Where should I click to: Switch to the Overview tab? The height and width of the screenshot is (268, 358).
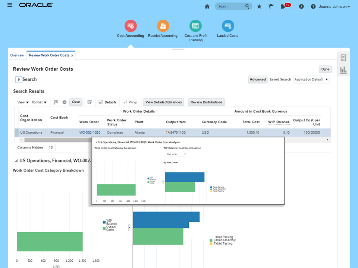click(x=17, y=55)
